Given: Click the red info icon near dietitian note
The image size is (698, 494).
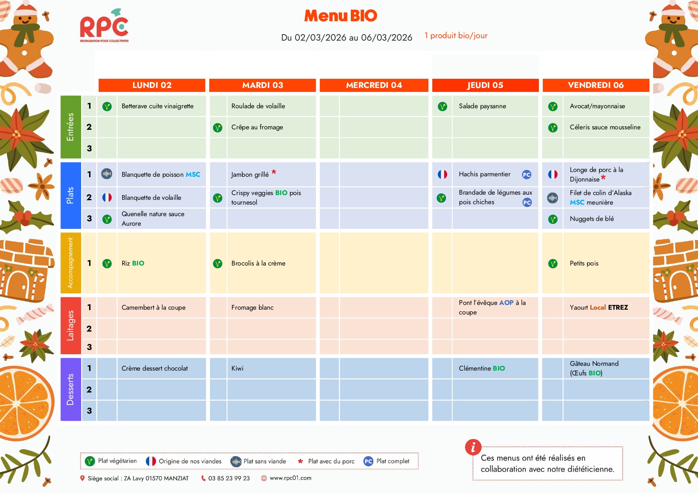Looking at the screenshot, I should 473,447.
